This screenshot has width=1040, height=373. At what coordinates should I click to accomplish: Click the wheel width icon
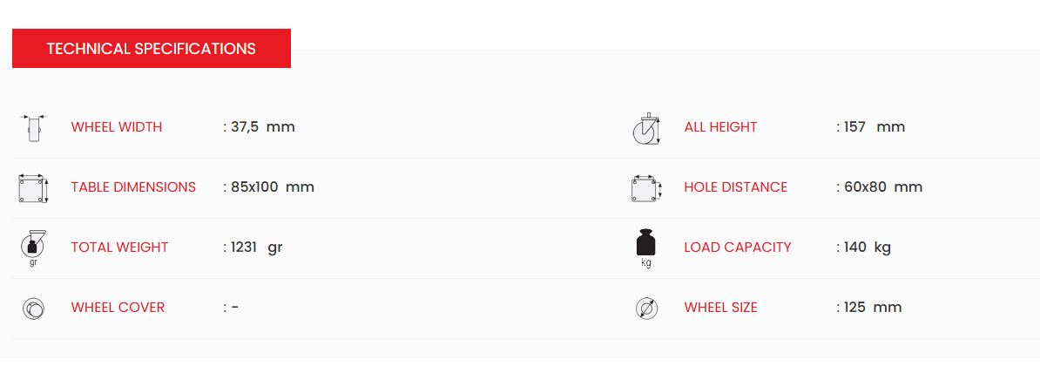point(32,128)
